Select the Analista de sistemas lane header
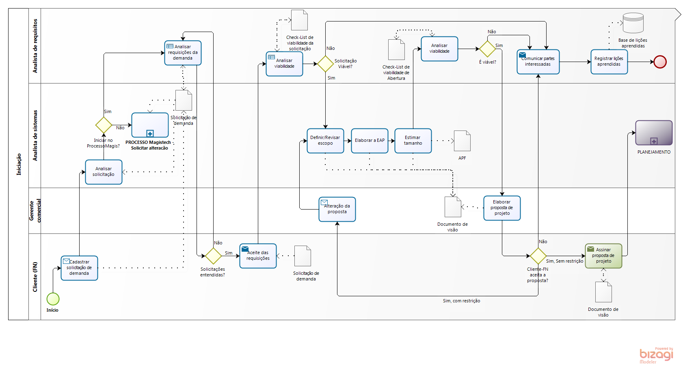Screen dimensions: 683x368 35,135
